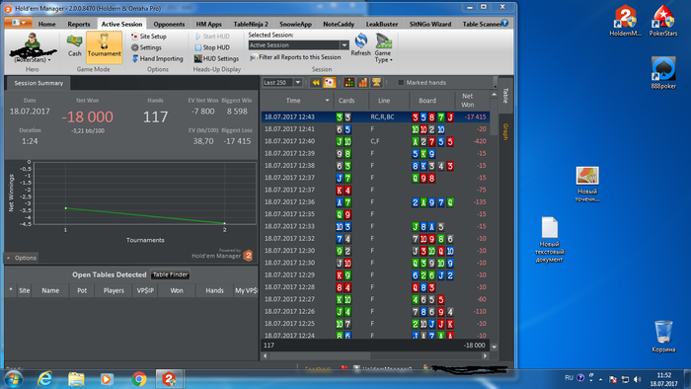Screen dimensions: 691x389
Task: Click the yellow rewind arrows icon
Action: [316, 82]
